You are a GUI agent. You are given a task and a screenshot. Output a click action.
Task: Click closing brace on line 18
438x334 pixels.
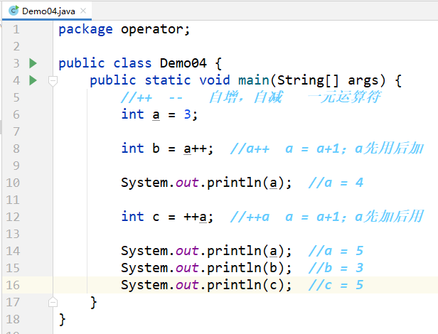tap(62, 320)
